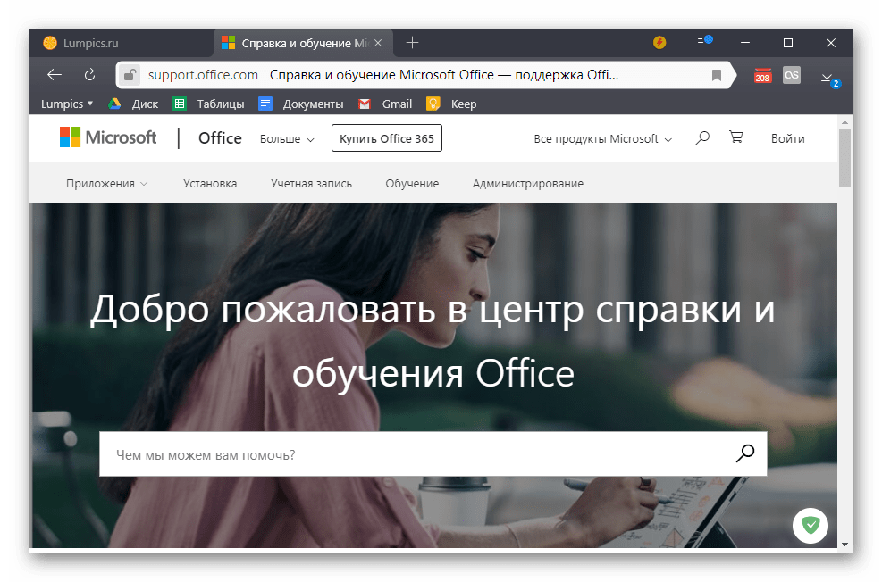Click the Last.fm extension icon

coord(791,75)
